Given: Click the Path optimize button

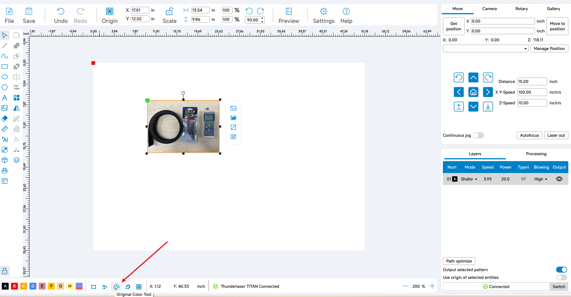Looking at the screenshot, I should [459, 261].
